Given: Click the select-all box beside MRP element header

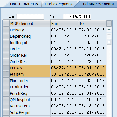Looking at the screenshot, I should (x=6, y=24).
